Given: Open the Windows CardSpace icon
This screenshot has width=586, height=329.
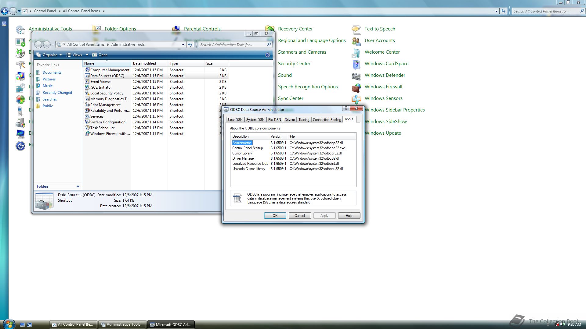Looking at the screenshot, I should [x=356, y=64].
